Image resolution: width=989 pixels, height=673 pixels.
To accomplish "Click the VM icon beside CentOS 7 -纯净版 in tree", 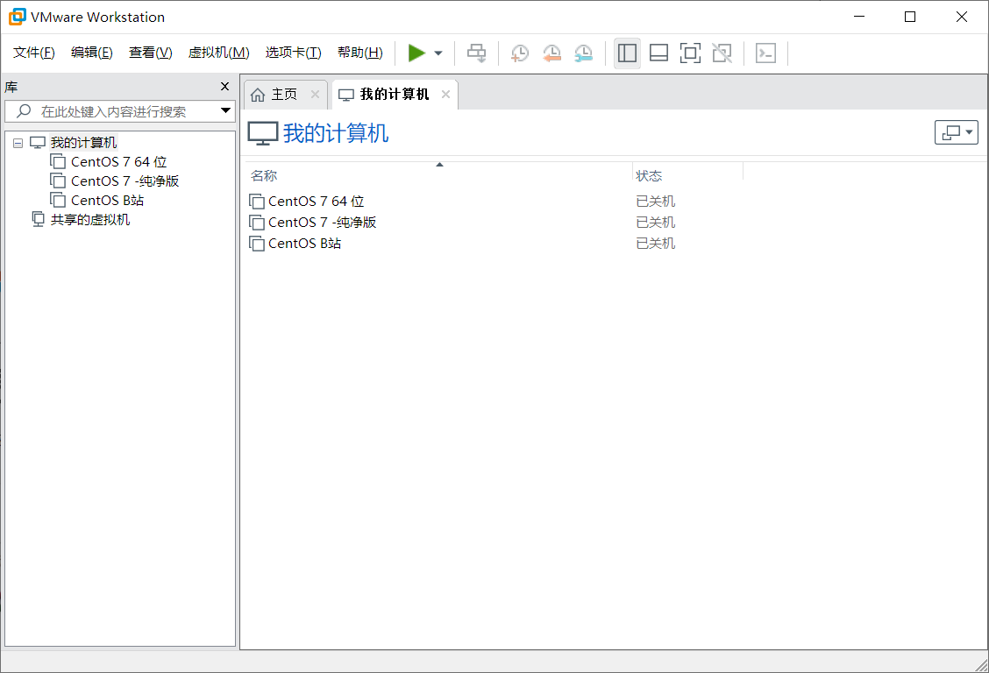I will click(58, 181).
